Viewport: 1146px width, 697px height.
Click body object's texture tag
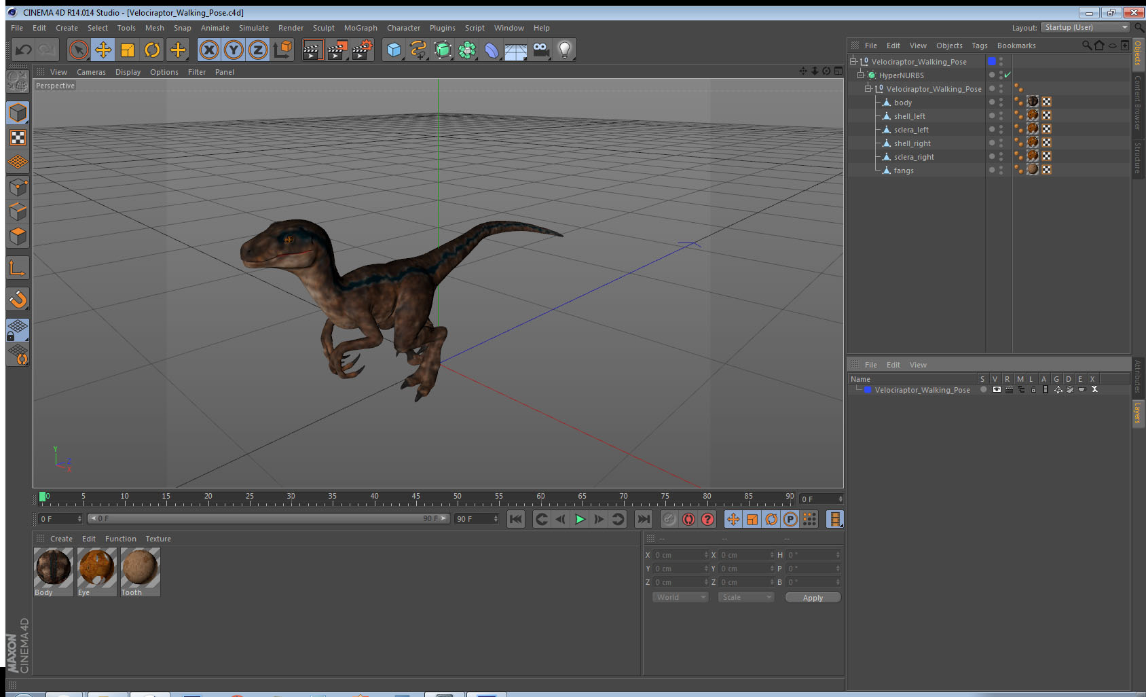tap(1033, 101)
